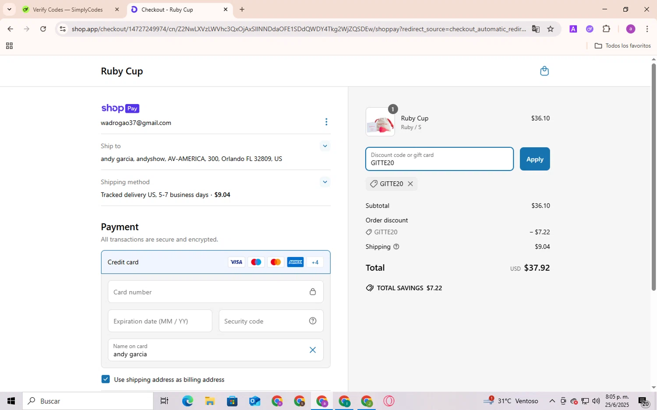This screenshot has width=657, height=410.
Task: Focus the Discount code or gift card field
Action: [x=439, y=159]
